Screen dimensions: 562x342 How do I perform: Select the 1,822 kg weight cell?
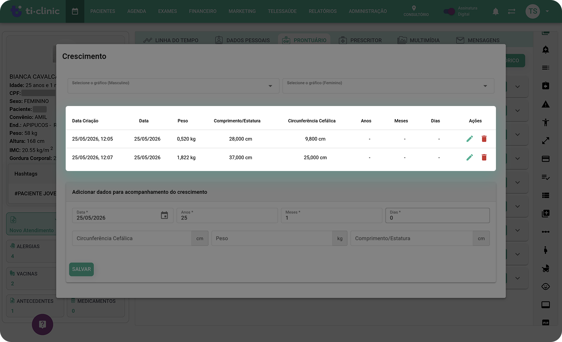tap(186, 157)
